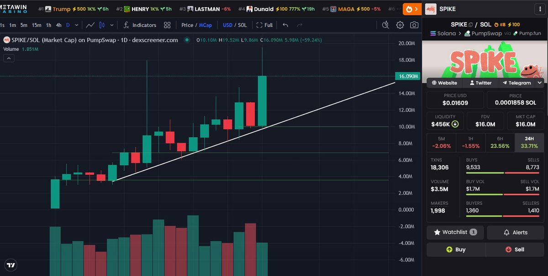Open the chart layout grid icon

[167, 25]
